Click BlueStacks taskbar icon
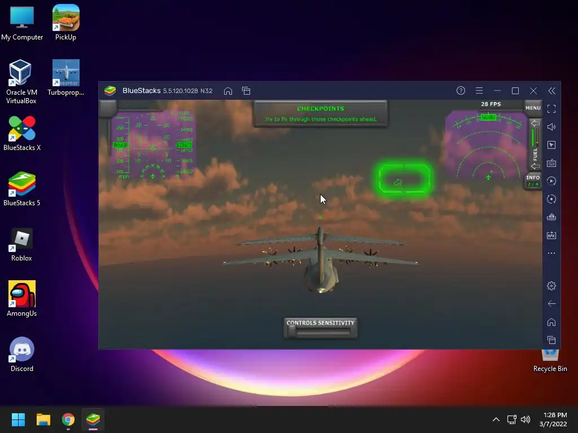The height and width of the screenshot is (433, 578). 93,419
